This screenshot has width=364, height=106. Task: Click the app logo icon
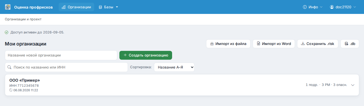pos(8,7)
